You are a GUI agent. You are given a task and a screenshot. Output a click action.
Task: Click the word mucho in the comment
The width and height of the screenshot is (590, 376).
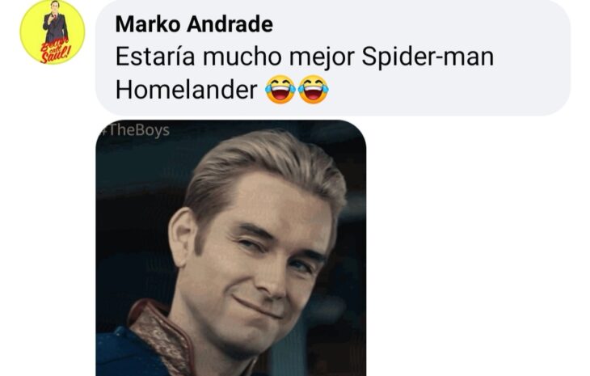click(x=242, y=57)
